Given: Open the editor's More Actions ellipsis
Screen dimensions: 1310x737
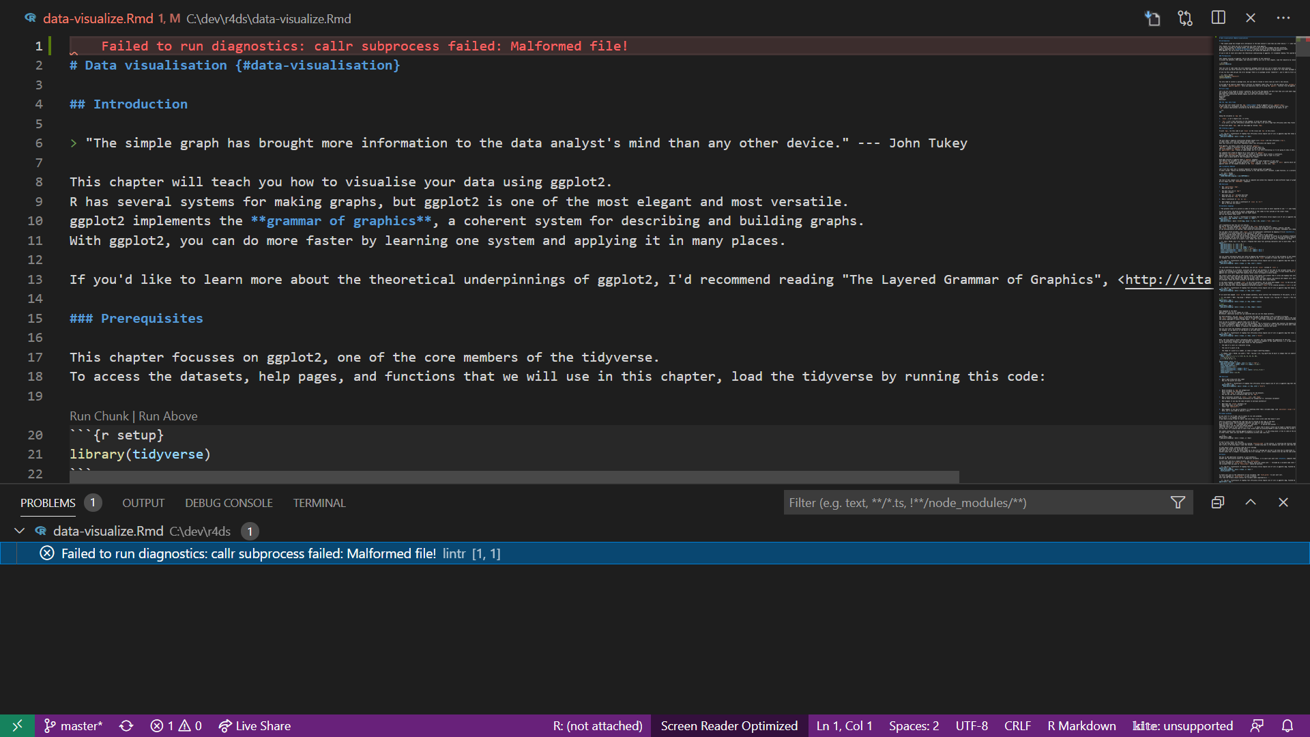Looking at the screenshot, I should (1283, 18).
